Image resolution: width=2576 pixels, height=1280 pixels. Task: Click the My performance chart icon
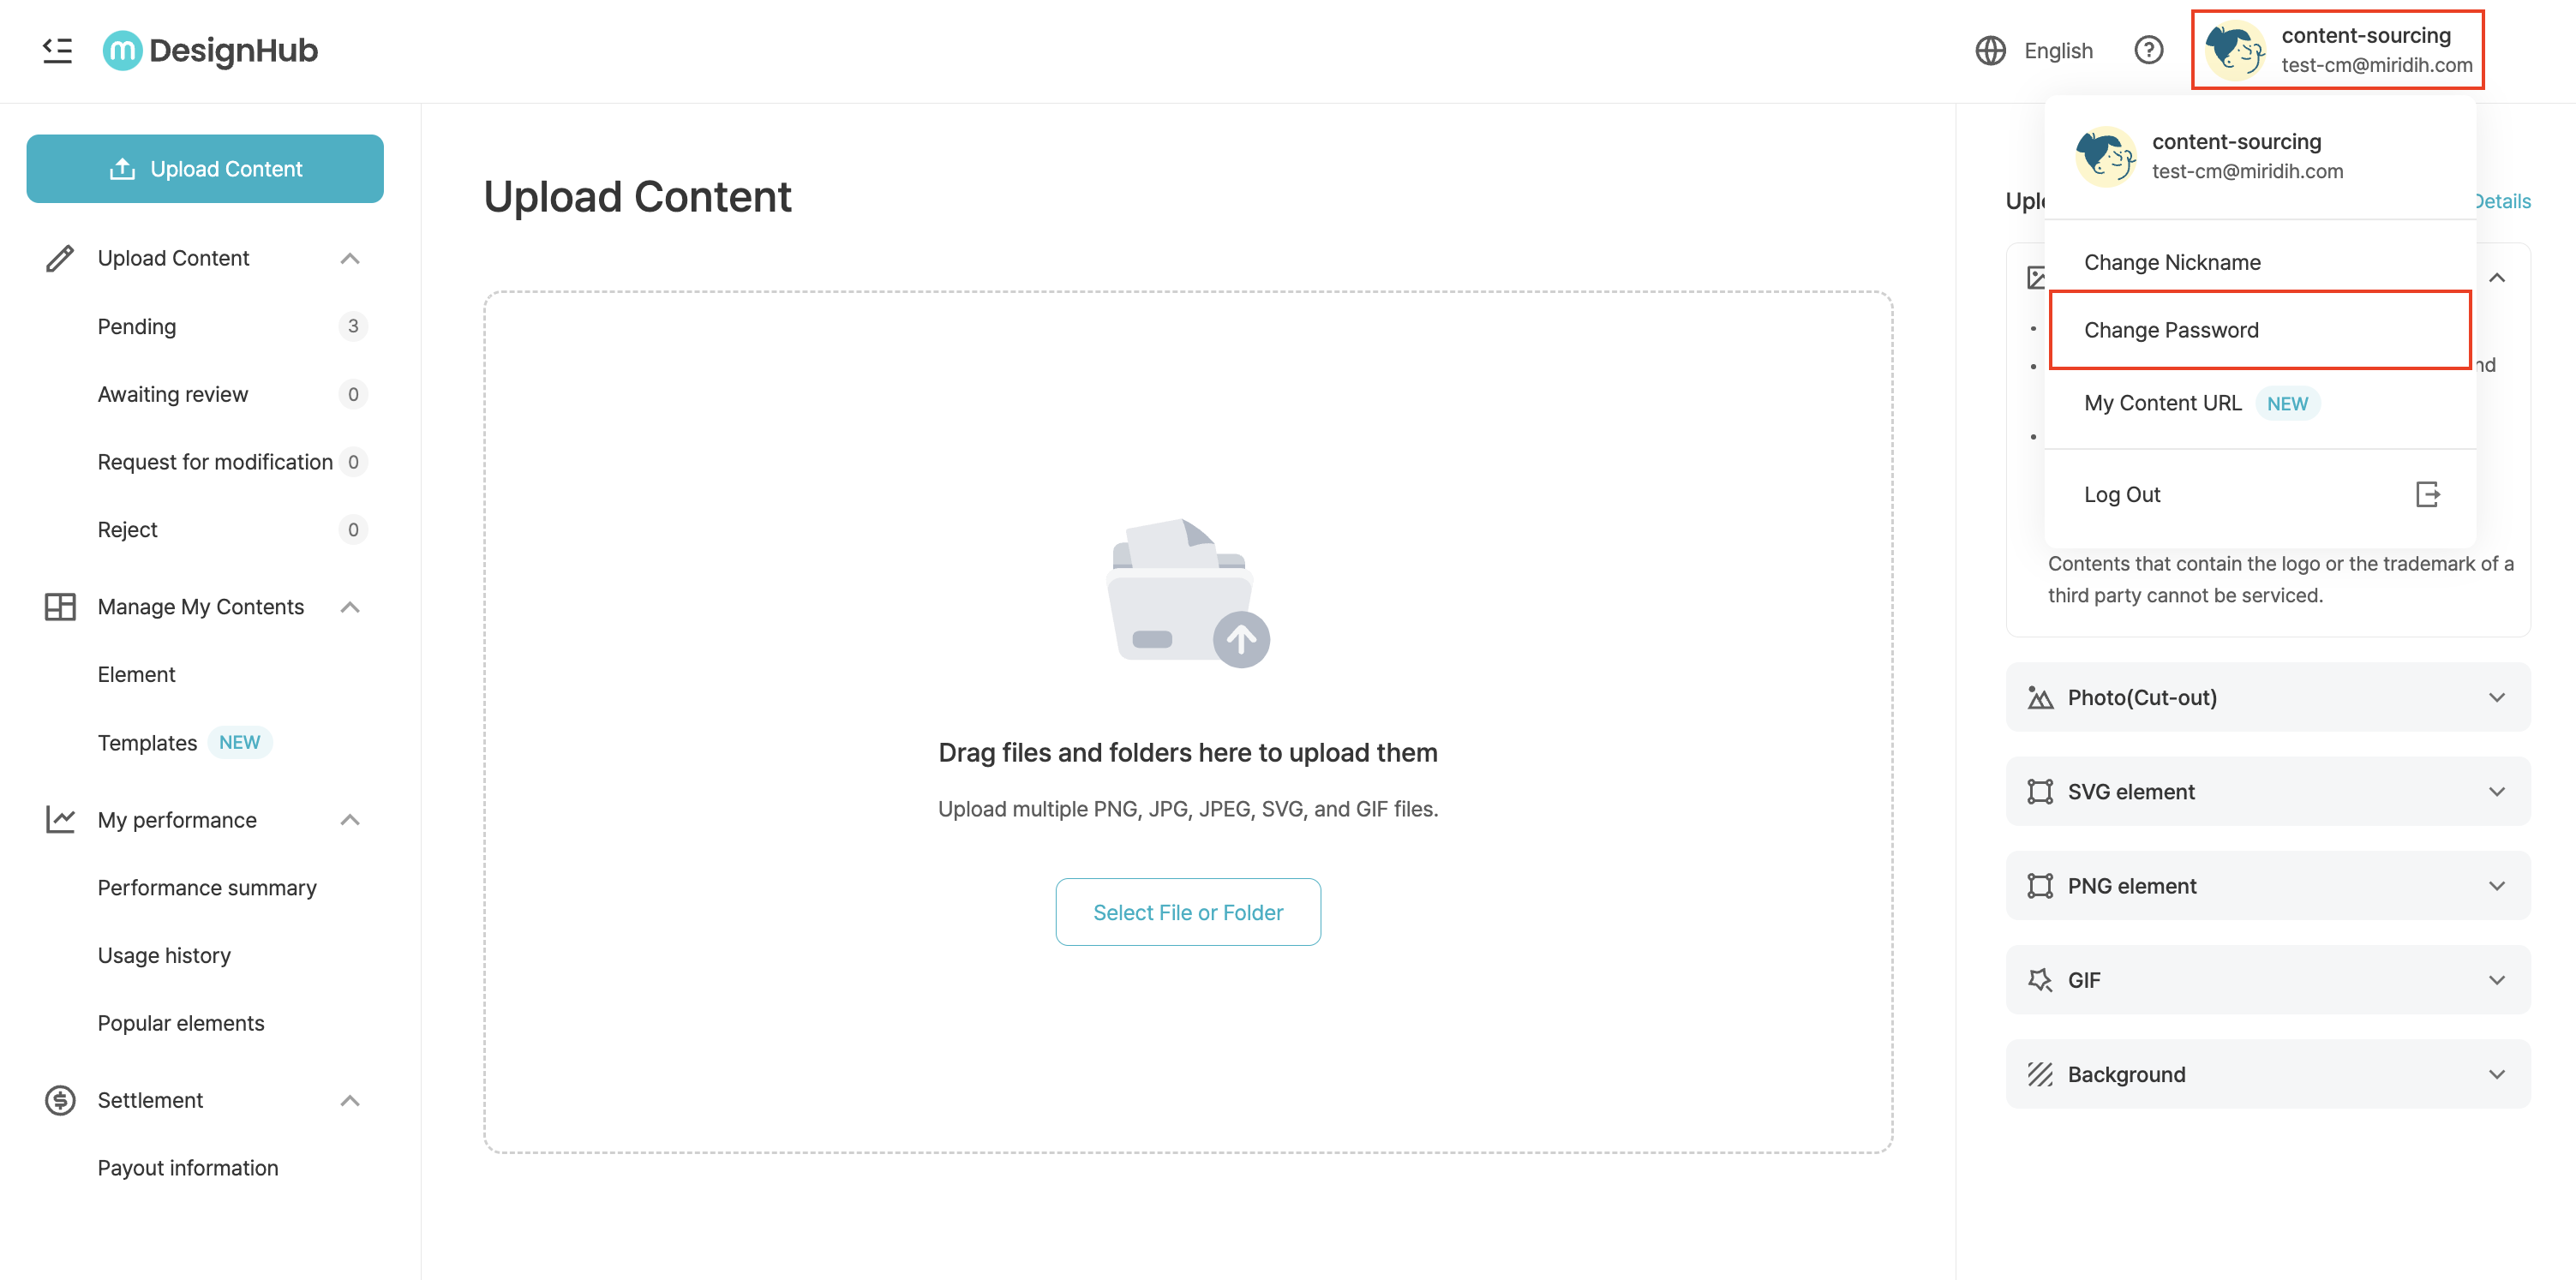click(60, 820)
